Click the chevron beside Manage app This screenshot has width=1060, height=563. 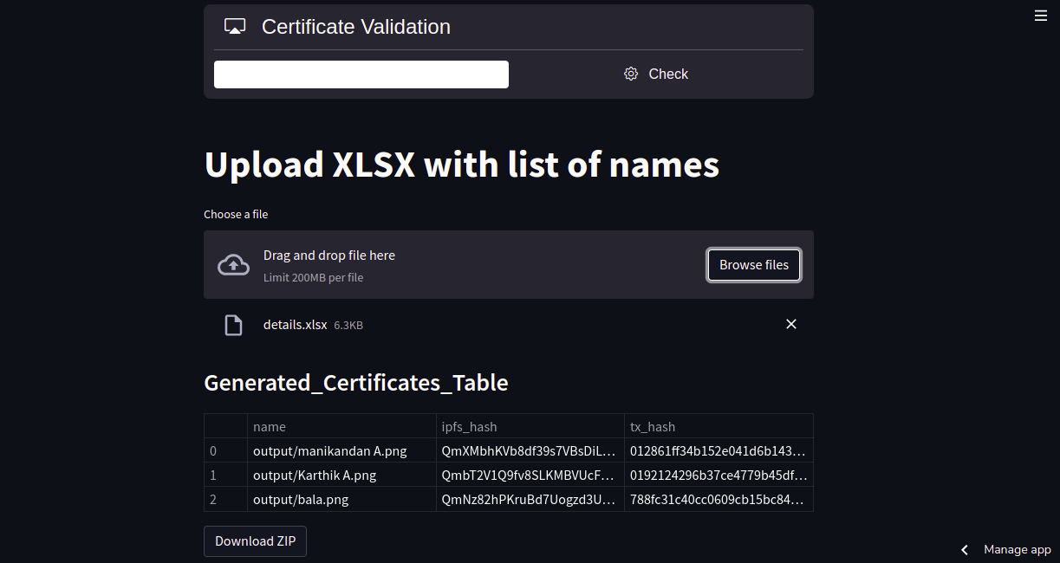[965, 550]
